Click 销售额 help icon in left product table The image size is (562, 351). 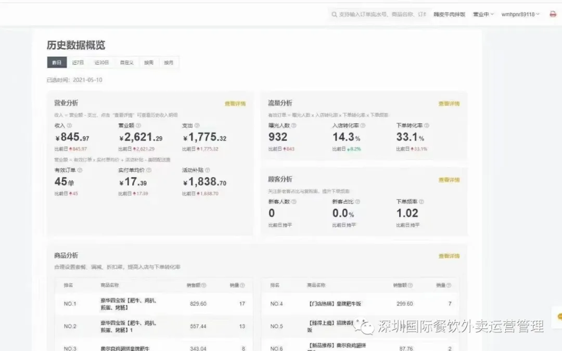pos(203,285)
